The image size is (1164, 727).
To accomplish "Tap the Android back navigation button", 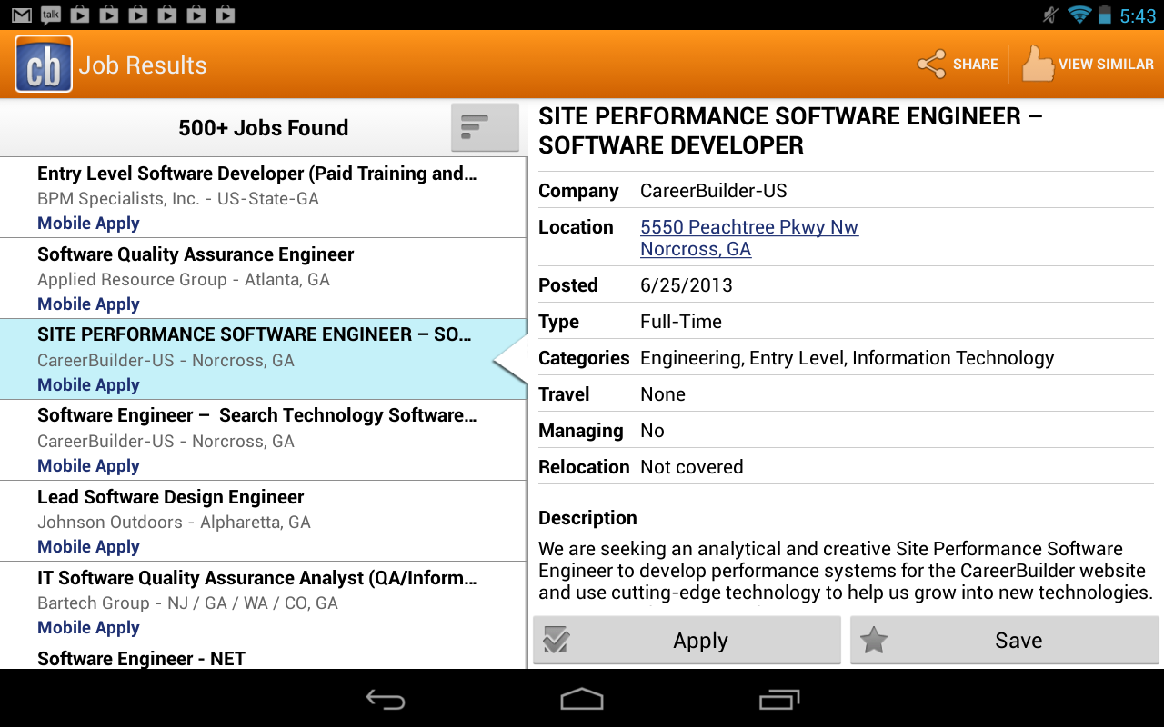I will pos(386,699).
